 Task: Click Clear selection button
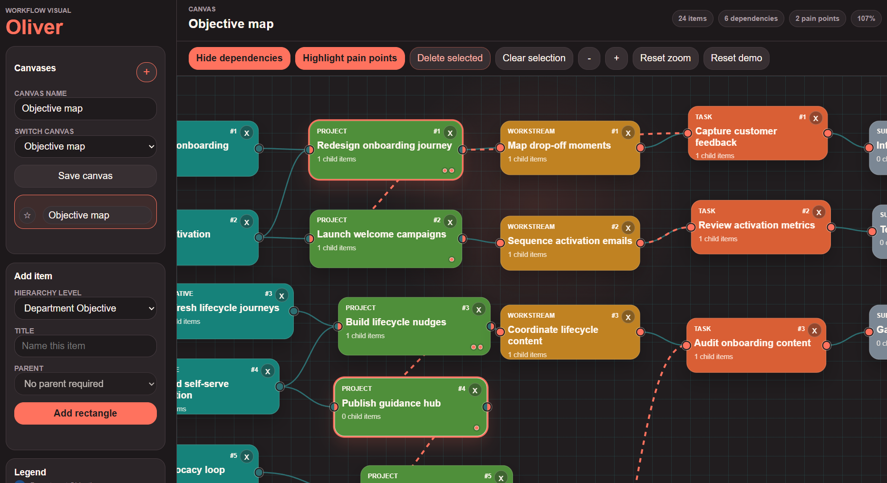click(534, 58)
